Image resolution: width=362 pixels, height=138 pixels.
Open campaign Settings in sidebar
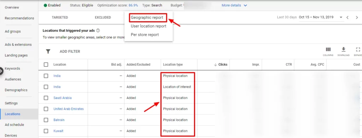11,103
